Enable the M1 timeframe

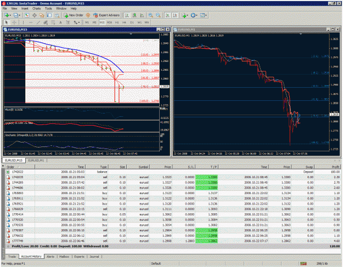pos(87,22)
